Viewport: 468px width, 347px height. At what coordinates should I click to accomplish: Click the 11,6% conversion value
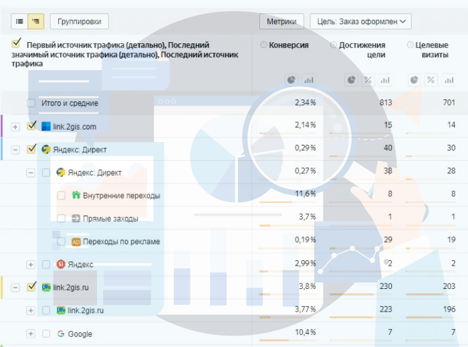305,194
